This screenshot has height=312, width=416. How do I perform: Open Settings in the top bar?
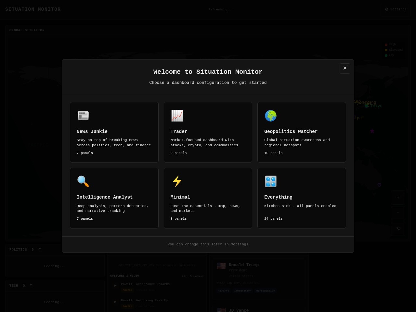[x=396, y=9]
